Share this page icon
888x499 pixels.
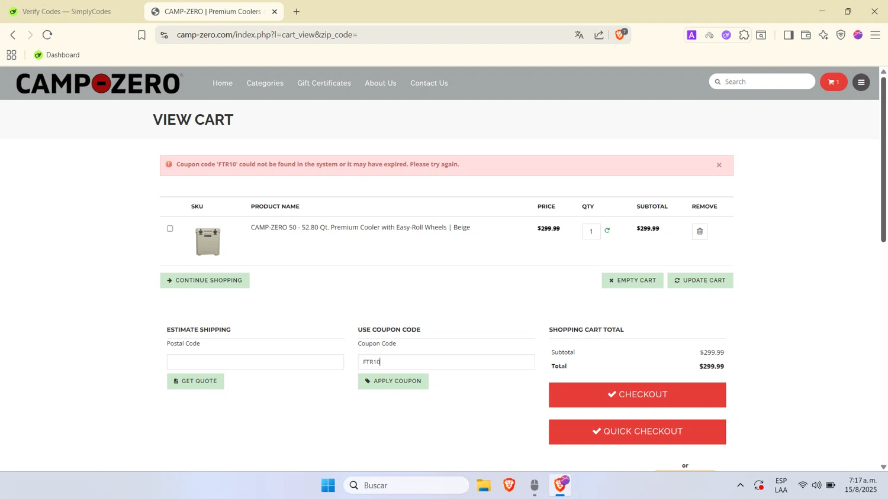[599, 35]
